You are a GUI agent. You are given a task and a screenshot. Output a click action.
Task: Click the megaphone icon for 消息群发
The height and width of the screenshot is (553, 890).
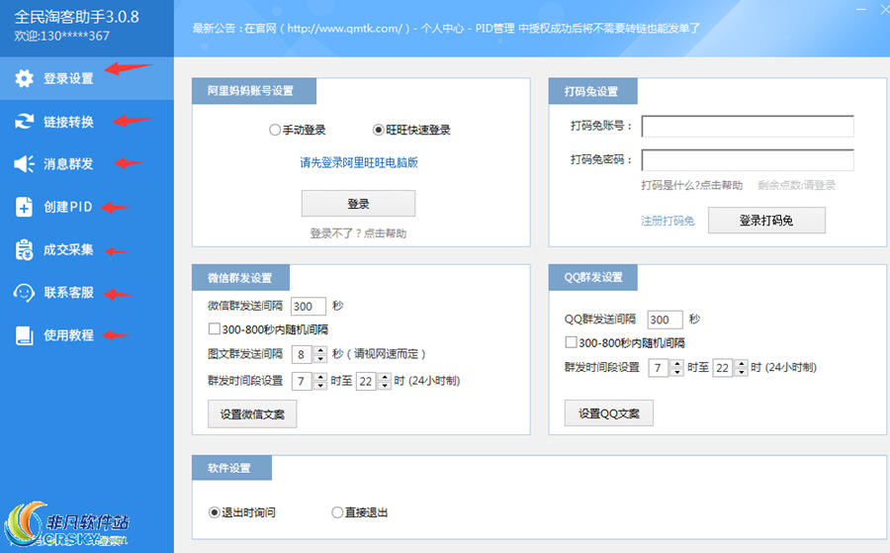pos(24,164)
